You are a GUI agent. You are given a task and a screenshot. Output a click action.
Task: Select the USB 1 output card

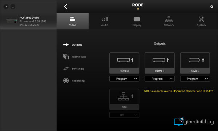(x=195, y=63)
